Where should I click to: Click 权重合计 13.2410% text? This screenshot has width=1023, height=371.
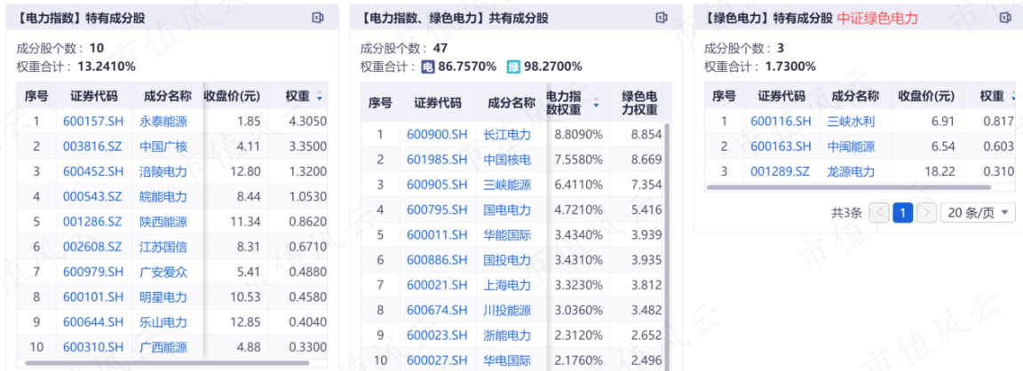tap(75, 66)
